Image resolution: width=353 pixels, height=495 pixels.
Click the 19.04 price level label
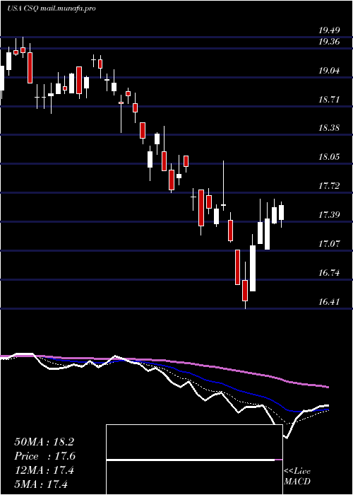click(x=329, y=71)
